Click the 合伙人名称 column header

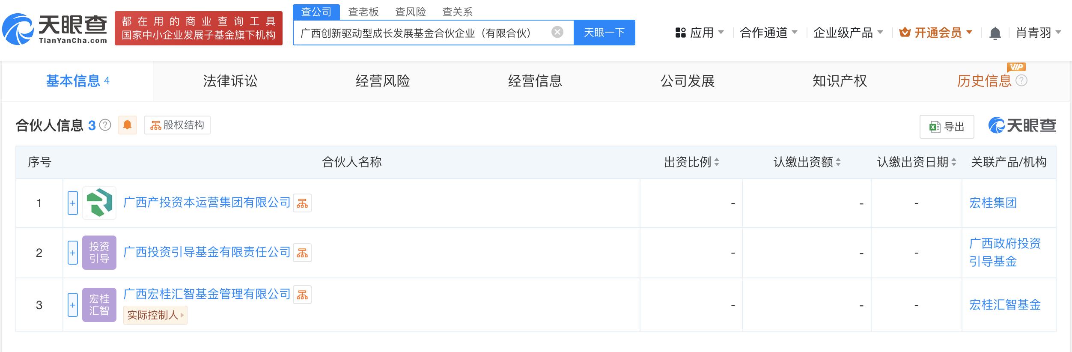coord(351,162)
